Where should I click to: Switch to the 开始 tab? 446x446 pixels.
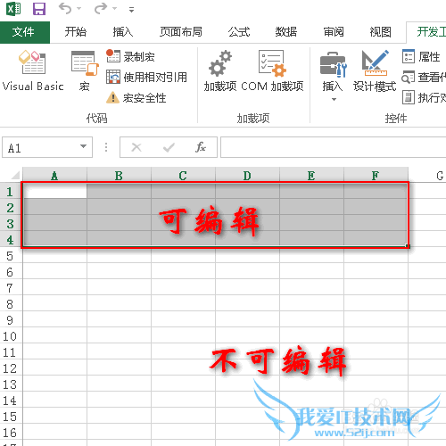pos(76,32)
